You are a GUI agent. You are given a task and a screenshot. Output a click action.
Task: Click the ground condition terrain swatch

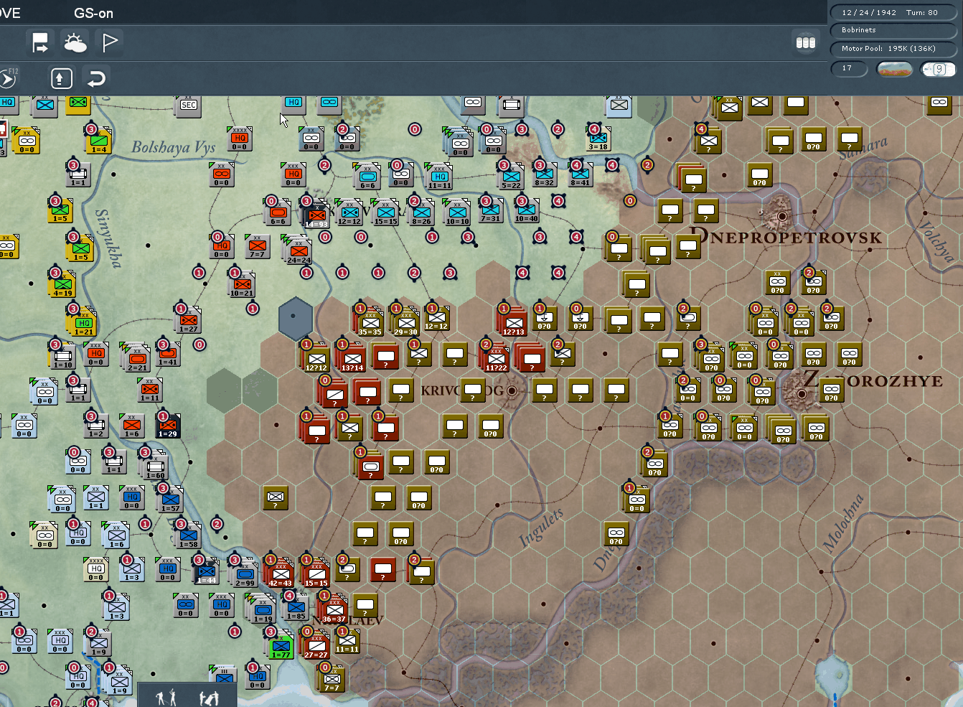[x=895, y=69]
